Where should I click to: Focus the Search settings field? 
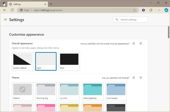pyautogui.click(x=130, y=19)
